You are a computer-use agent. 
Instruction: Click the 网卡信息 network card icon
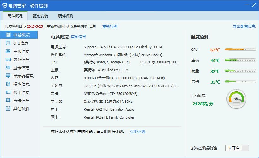(8, 92)
